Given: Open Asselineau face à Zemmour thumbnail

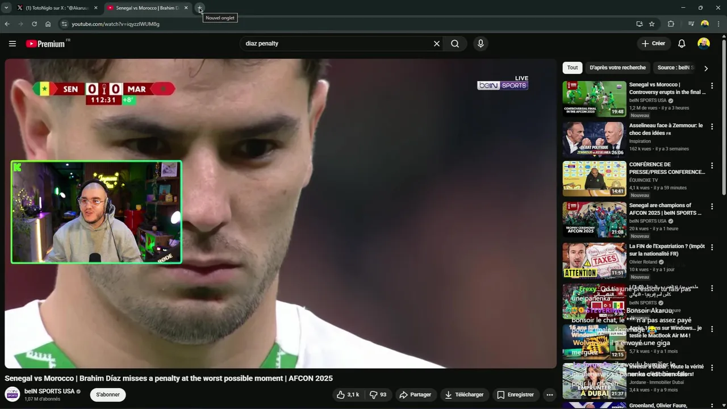Looking at the screenshot, I should (x=595, y=140).
